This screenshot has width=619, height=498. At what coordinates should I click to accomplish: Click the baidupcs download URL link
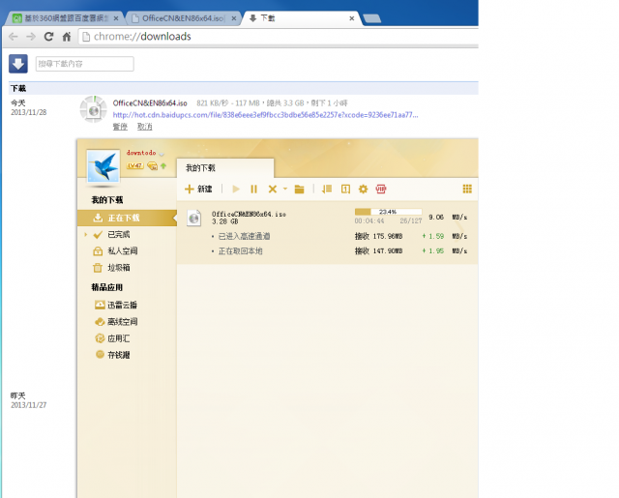point(265,115)
